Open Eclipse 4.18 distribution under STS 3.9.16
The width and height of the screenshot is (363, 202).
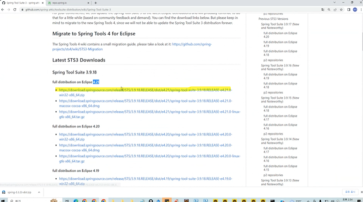(x=280, y=85)
